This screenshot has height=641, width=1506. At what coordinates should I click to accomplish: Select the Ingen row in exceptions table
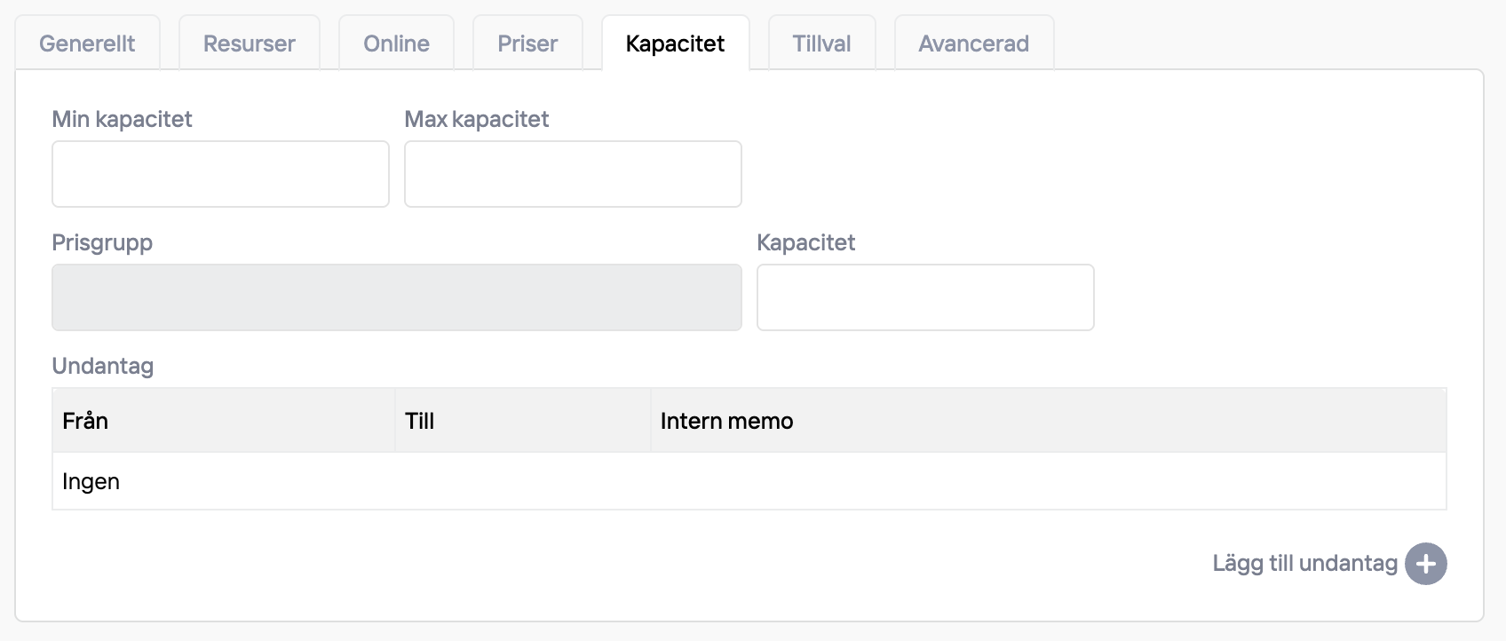pos(91,482)
